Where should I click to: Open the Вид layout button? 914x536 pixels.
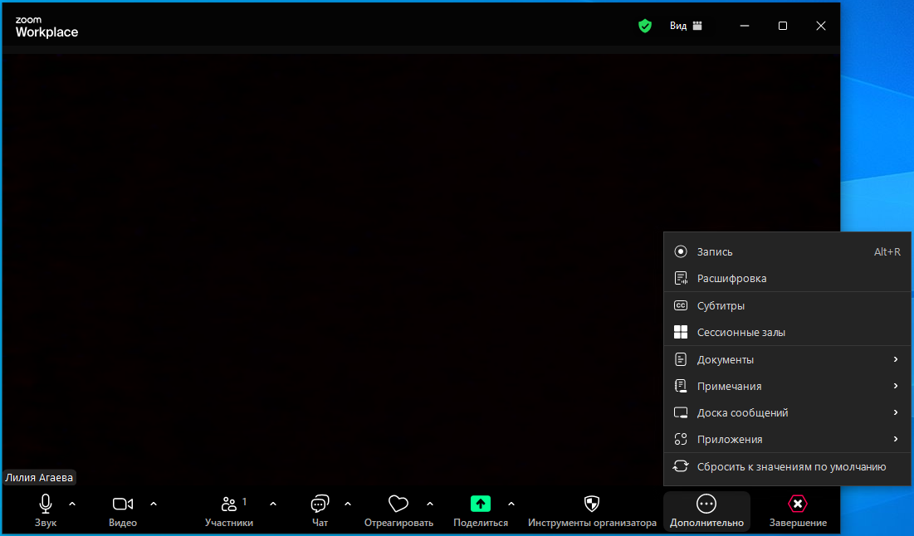coord(686,26)
